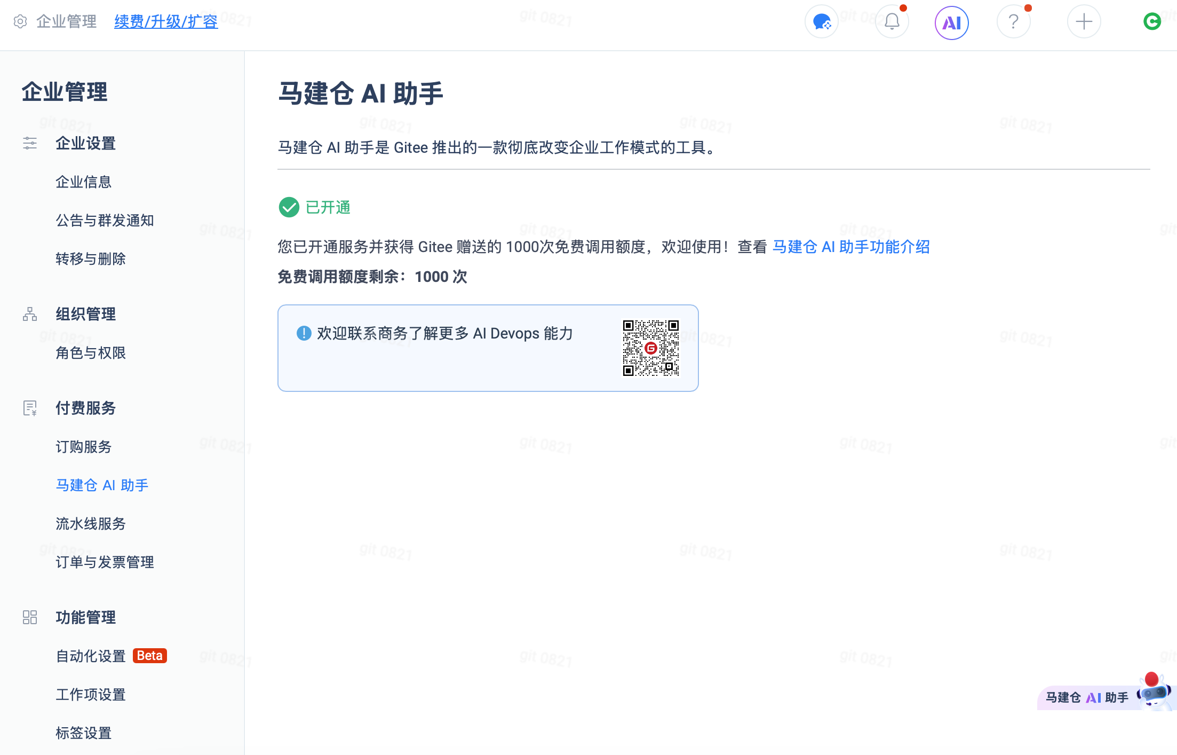
Task: Open the AI assistant round icon
Action: [x=952, y=22]
